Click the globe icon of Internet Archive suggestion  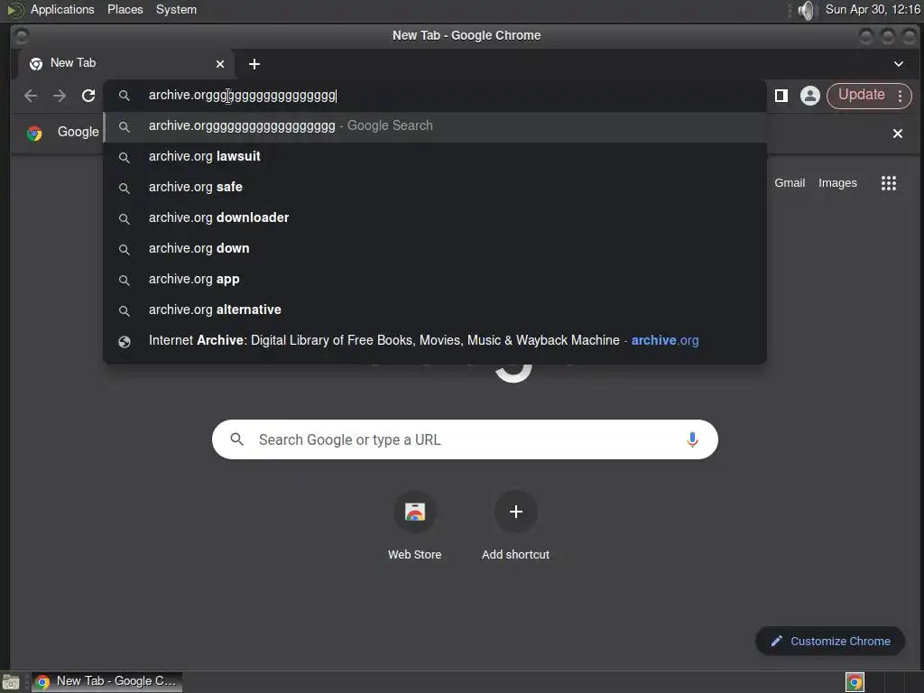tap(125, 341)
